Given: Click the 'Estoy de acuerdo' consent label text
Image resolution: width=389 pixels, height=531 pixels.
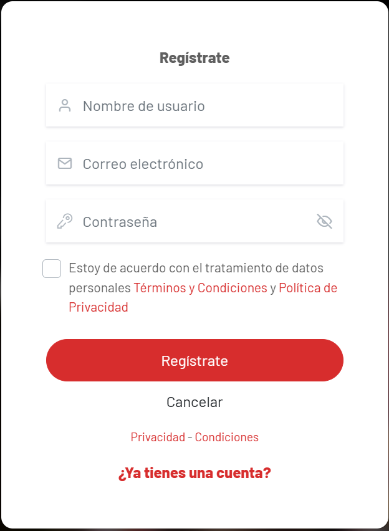Looking at the screenshot, I should (117, 268).
